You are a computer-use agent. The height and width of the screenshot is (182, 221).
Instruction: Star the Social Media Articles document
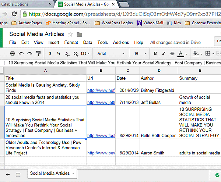[70, 34]
